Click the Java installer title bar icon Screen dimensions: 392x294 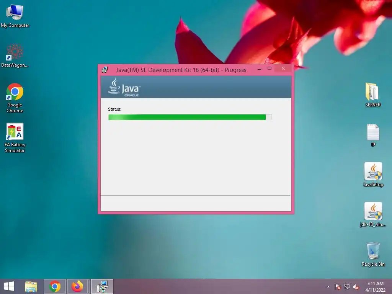point(105,70)
